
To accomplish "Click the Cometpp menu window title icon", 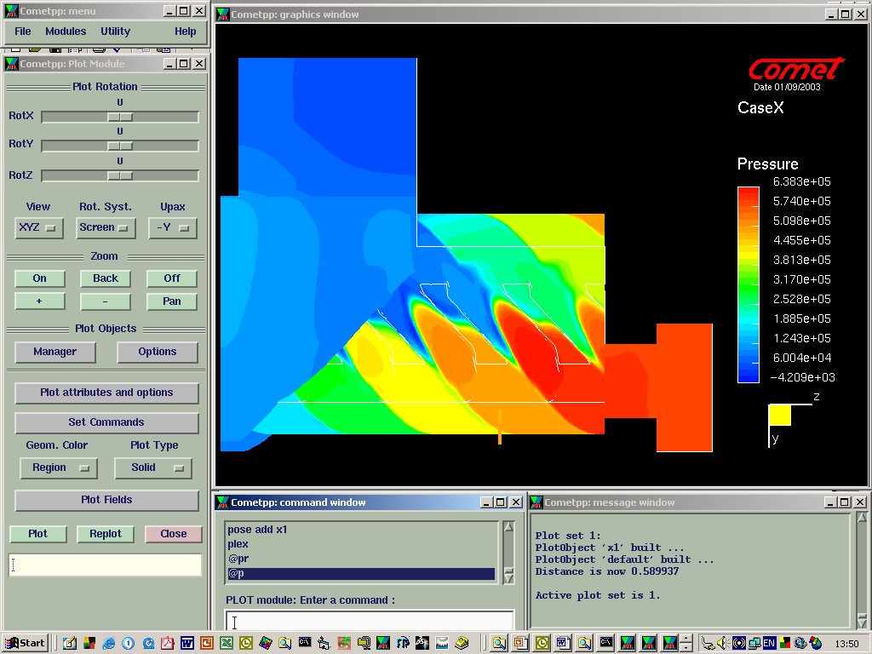I will pos(12,11).
